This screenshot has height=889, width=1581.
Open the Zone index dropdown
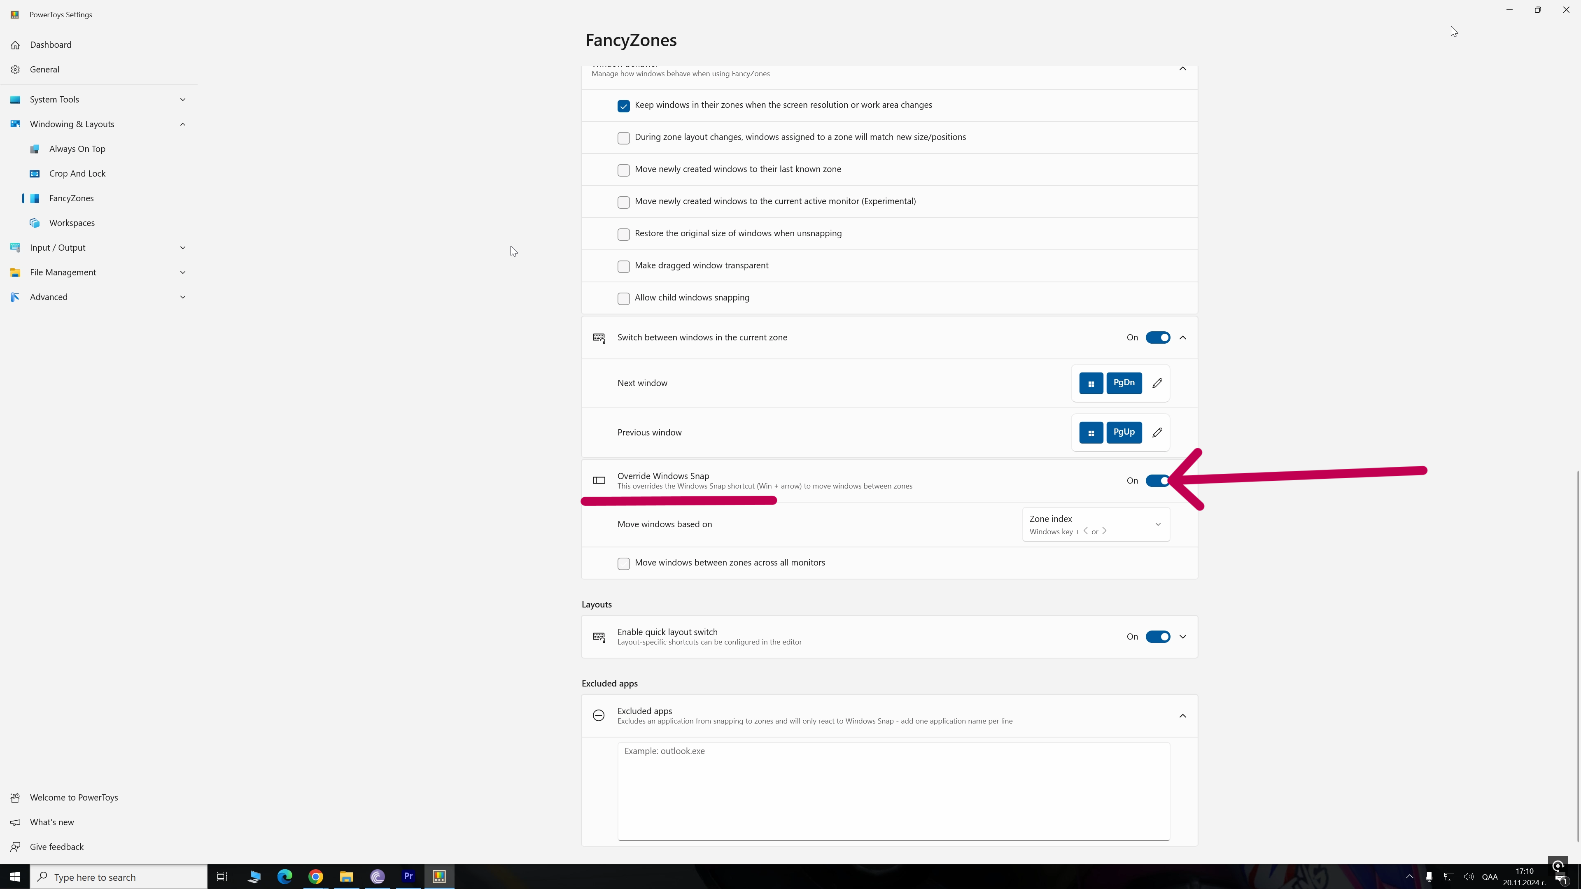click(1096, 525)
